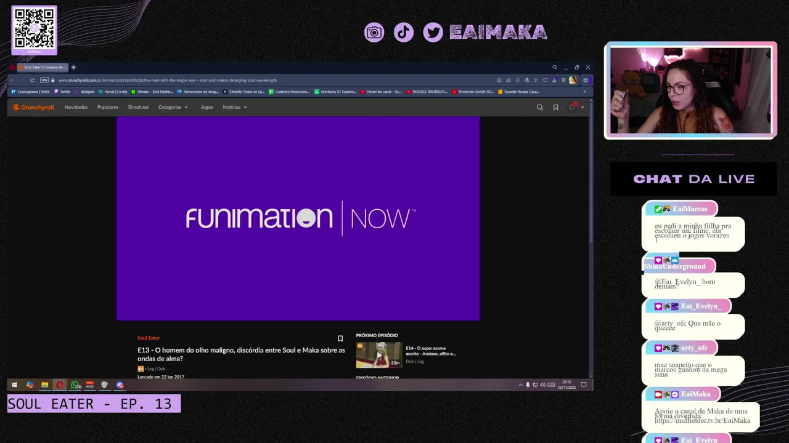Viewport: 789px width, 443px height.
Task: Open Controle Financeiro bookmark
Action: pos(290,92)
